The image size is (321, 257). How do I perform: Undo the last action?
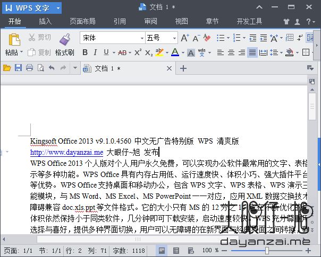click(x=52, y=68)
